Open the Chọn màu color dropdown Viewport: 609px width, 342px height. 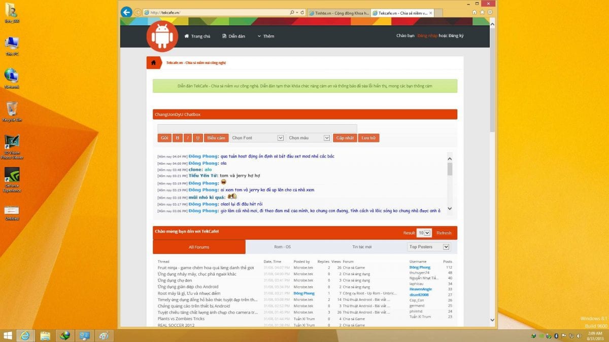pyautogui.click(x=309, y=138)
